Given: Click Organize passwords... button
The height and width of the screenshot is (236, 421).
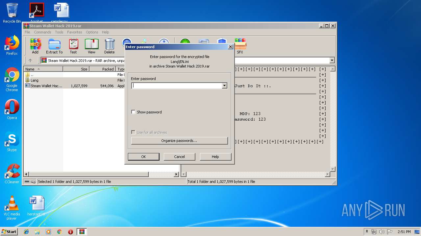Looking at the screenshot, I should click(179, 141).
